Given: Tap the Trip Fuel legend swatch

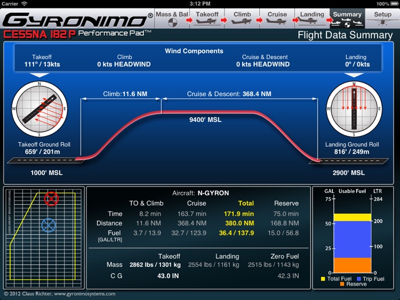Looking at the screenshot, I should click(x=359, y=279).
